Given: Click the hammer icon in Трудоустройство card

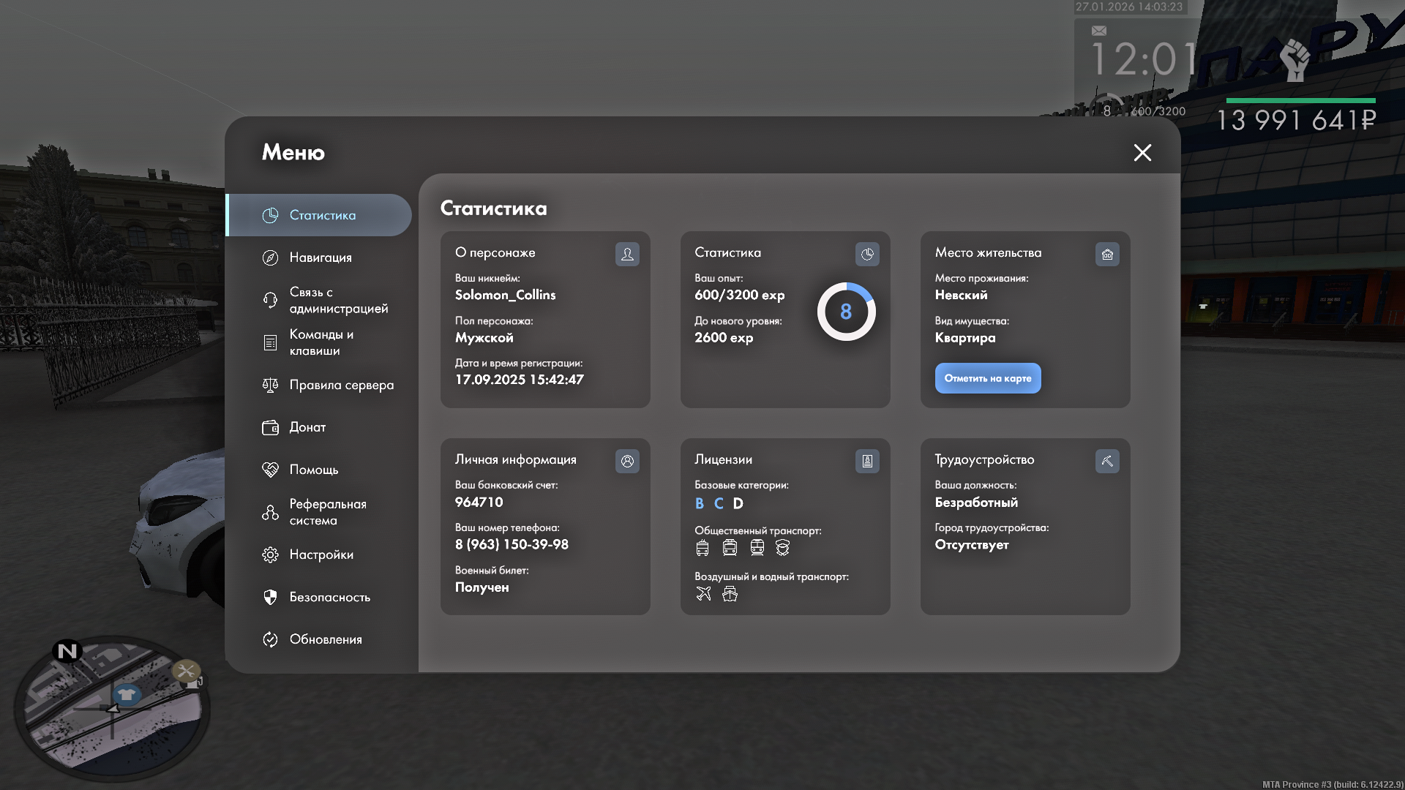Looking at the screenshot, I should click(x=1107, y=461).
